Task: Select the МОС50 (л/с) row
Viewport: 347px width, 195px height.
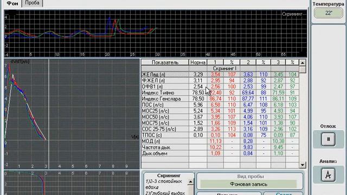Action: 220,117
